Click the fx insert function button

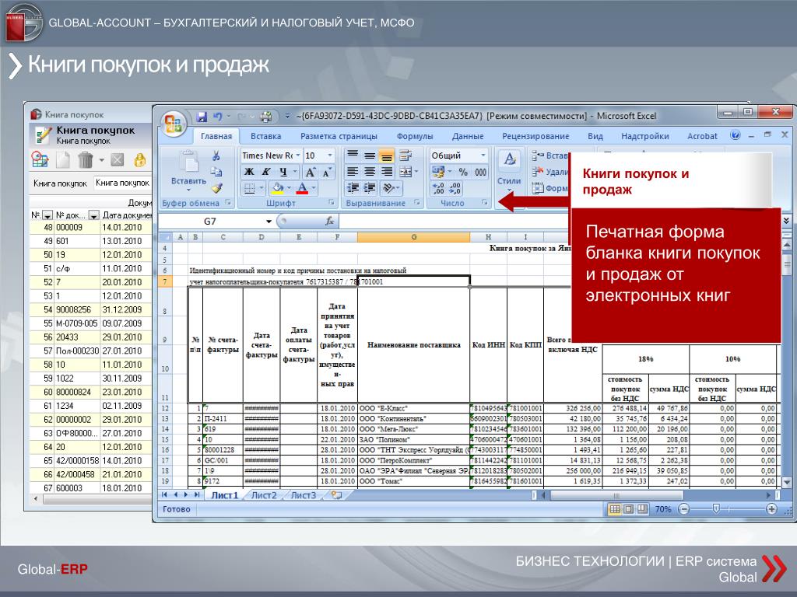329,222
